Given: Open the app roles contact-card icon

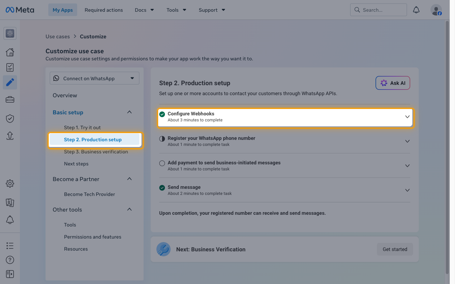Looking at the screenshot, I should pos(10,202).
